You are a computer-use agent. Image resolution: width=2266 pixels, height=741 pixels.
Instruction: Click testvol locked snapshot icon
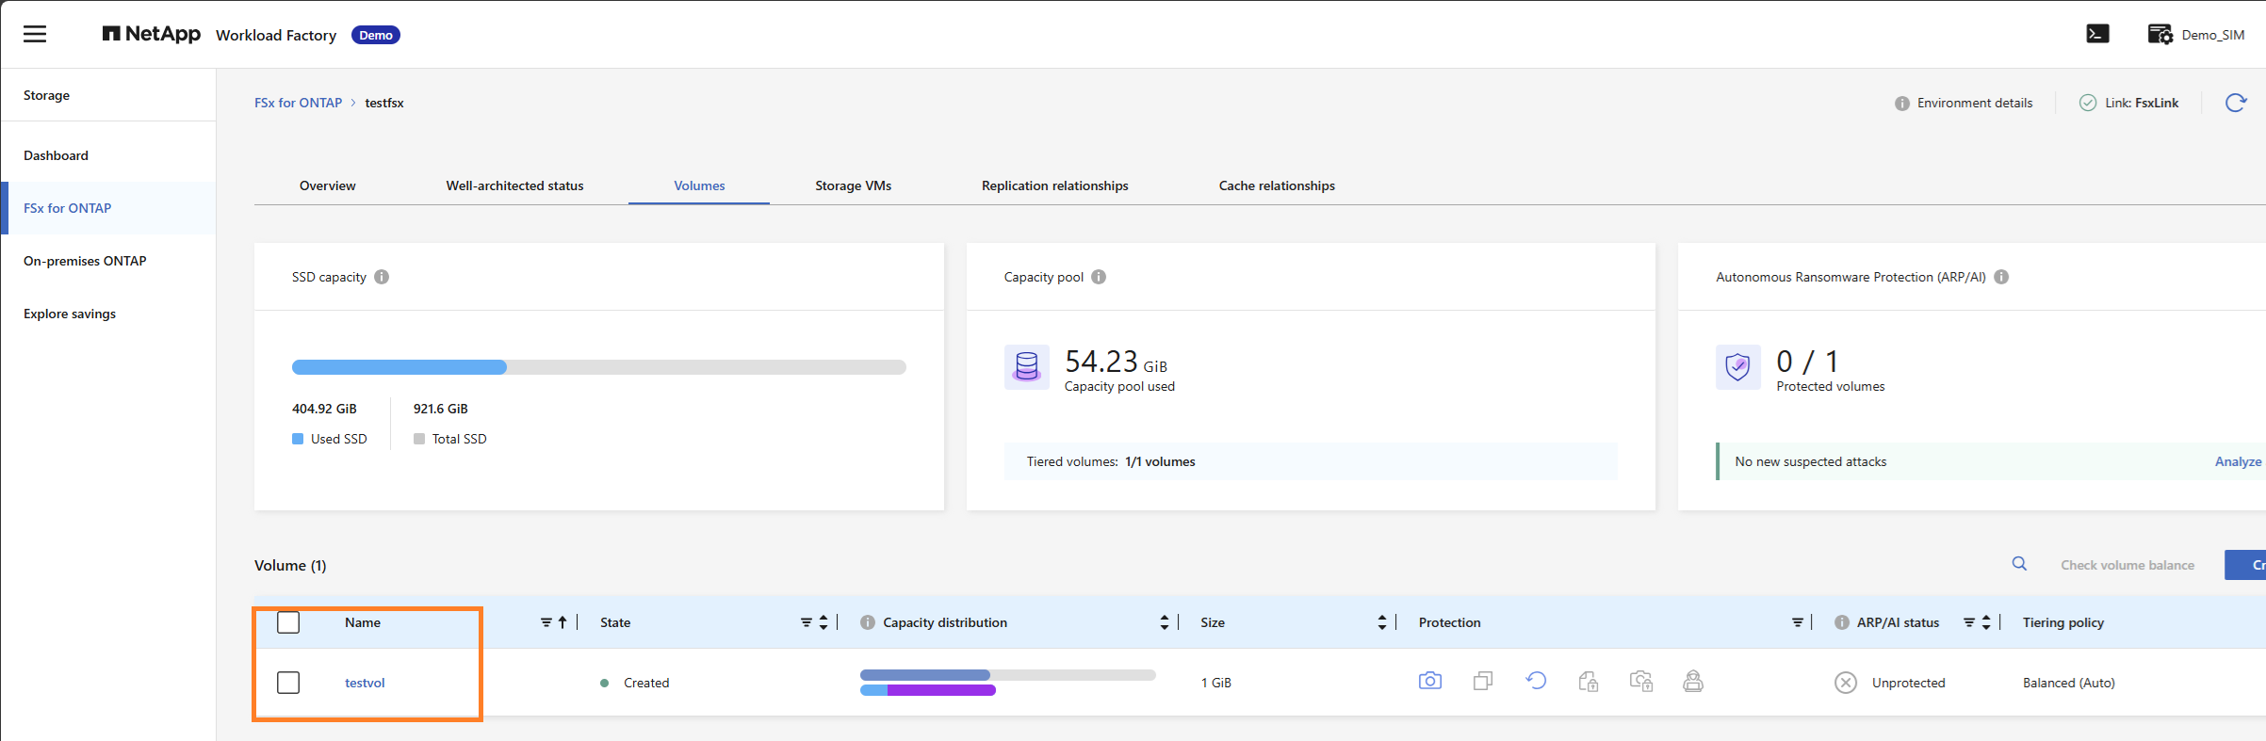click(x=1641, y=681)
